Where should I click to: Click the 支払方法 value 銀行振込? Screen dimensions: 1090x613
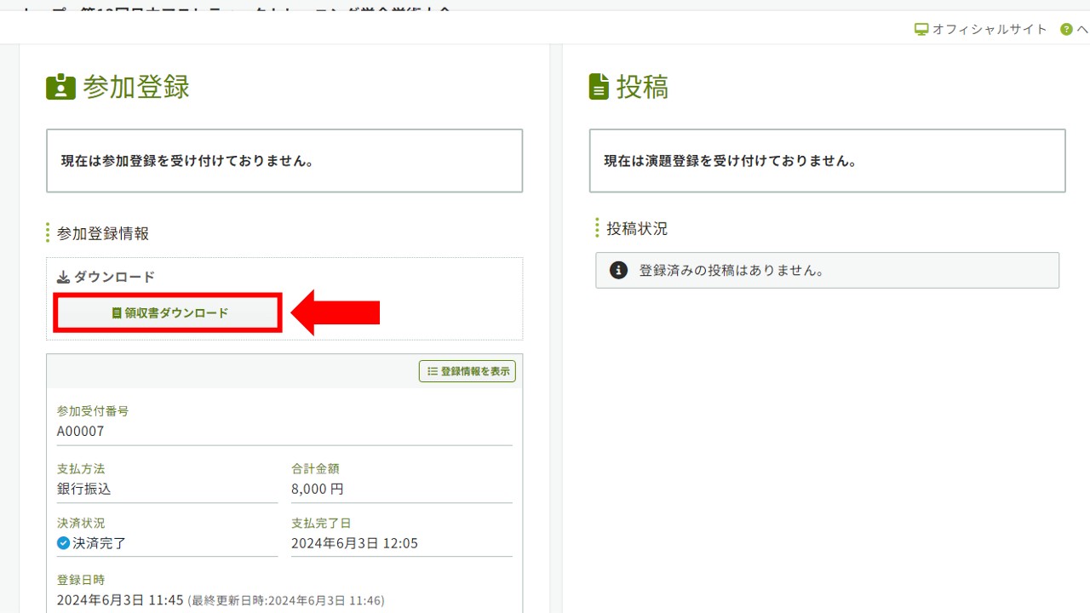(84, 489)
